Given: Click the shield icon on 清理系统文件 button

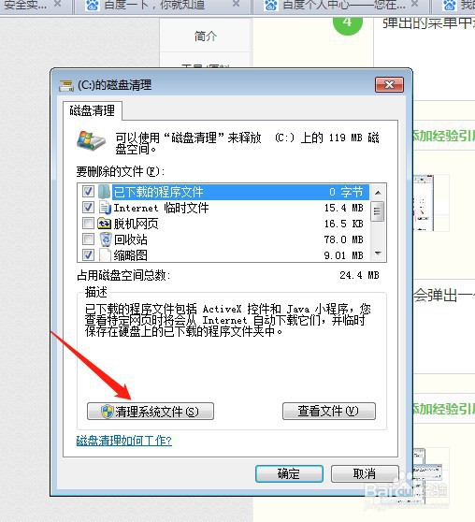Looking at the screenshot, I should tap(108, 412).
